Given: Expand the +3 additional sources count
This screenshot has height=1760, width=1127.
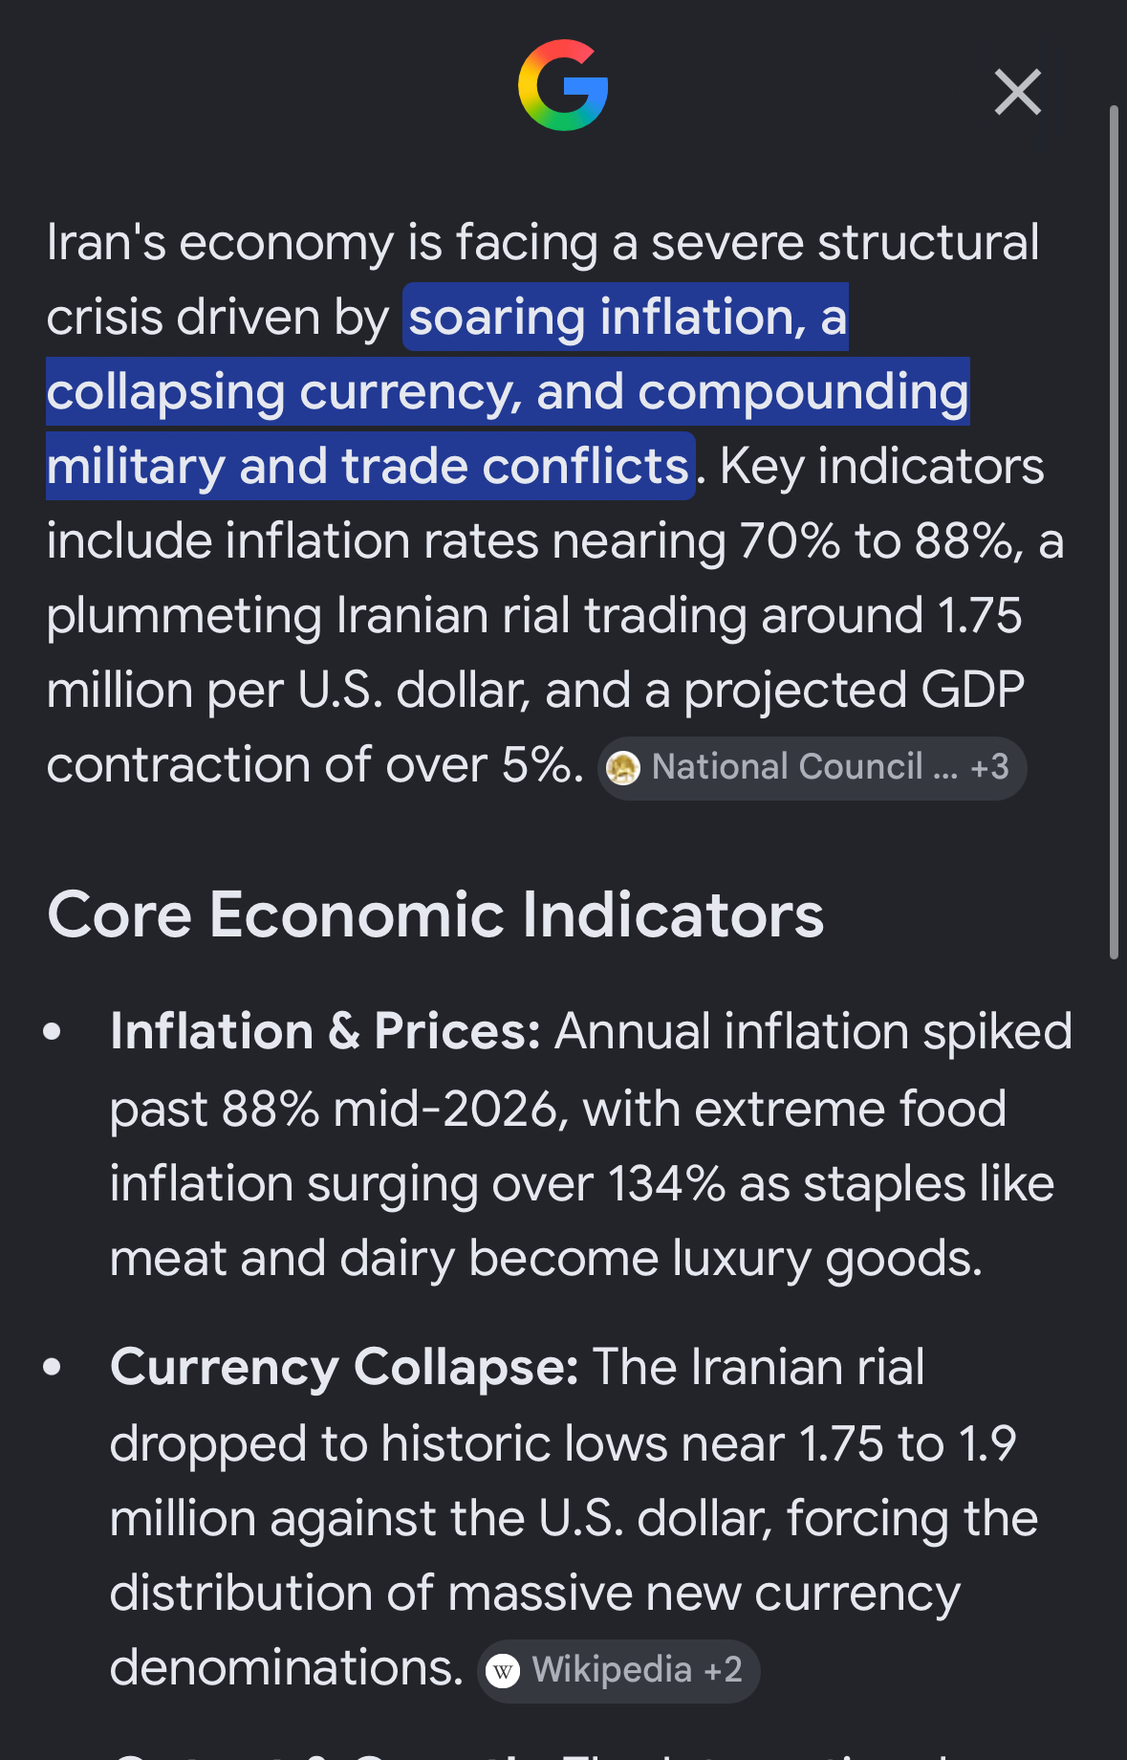Looking at the screenshot, I should pyautogui.click(x=989, y=767).
